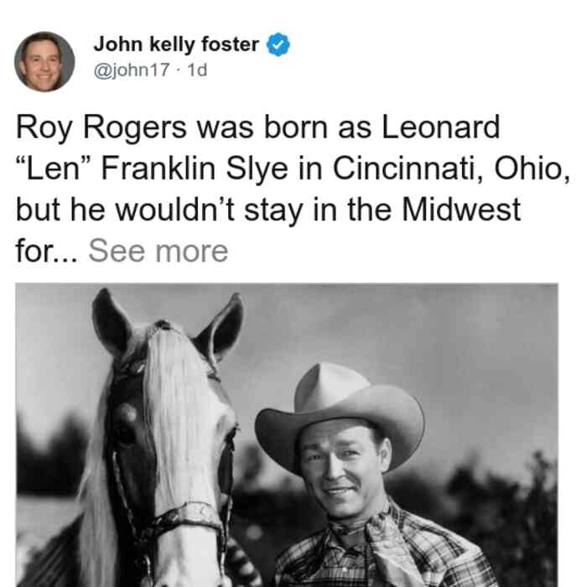Click the words Roy Rogers in post
Screen dimensions: 587x587
(x=101, y=128)
